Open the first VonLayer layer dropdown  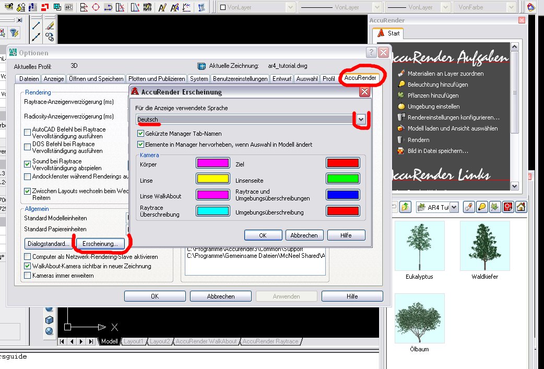point(290,7)
